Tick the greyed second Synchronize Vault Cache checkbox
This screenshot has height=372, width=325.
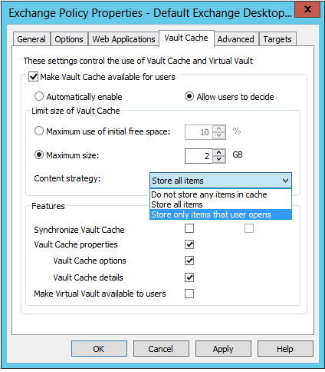pyautogui.click(x=249, y=228)
